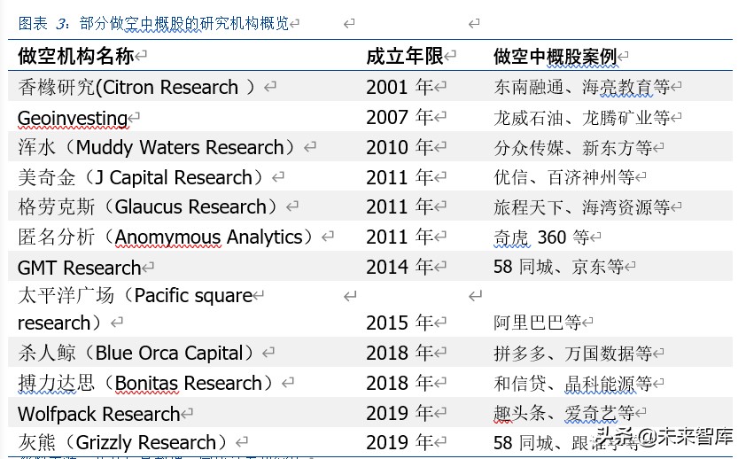Select the cell 格劳克斯 (Glaucus Research)
Screen dimensions: 746x459
click(147, 207)
